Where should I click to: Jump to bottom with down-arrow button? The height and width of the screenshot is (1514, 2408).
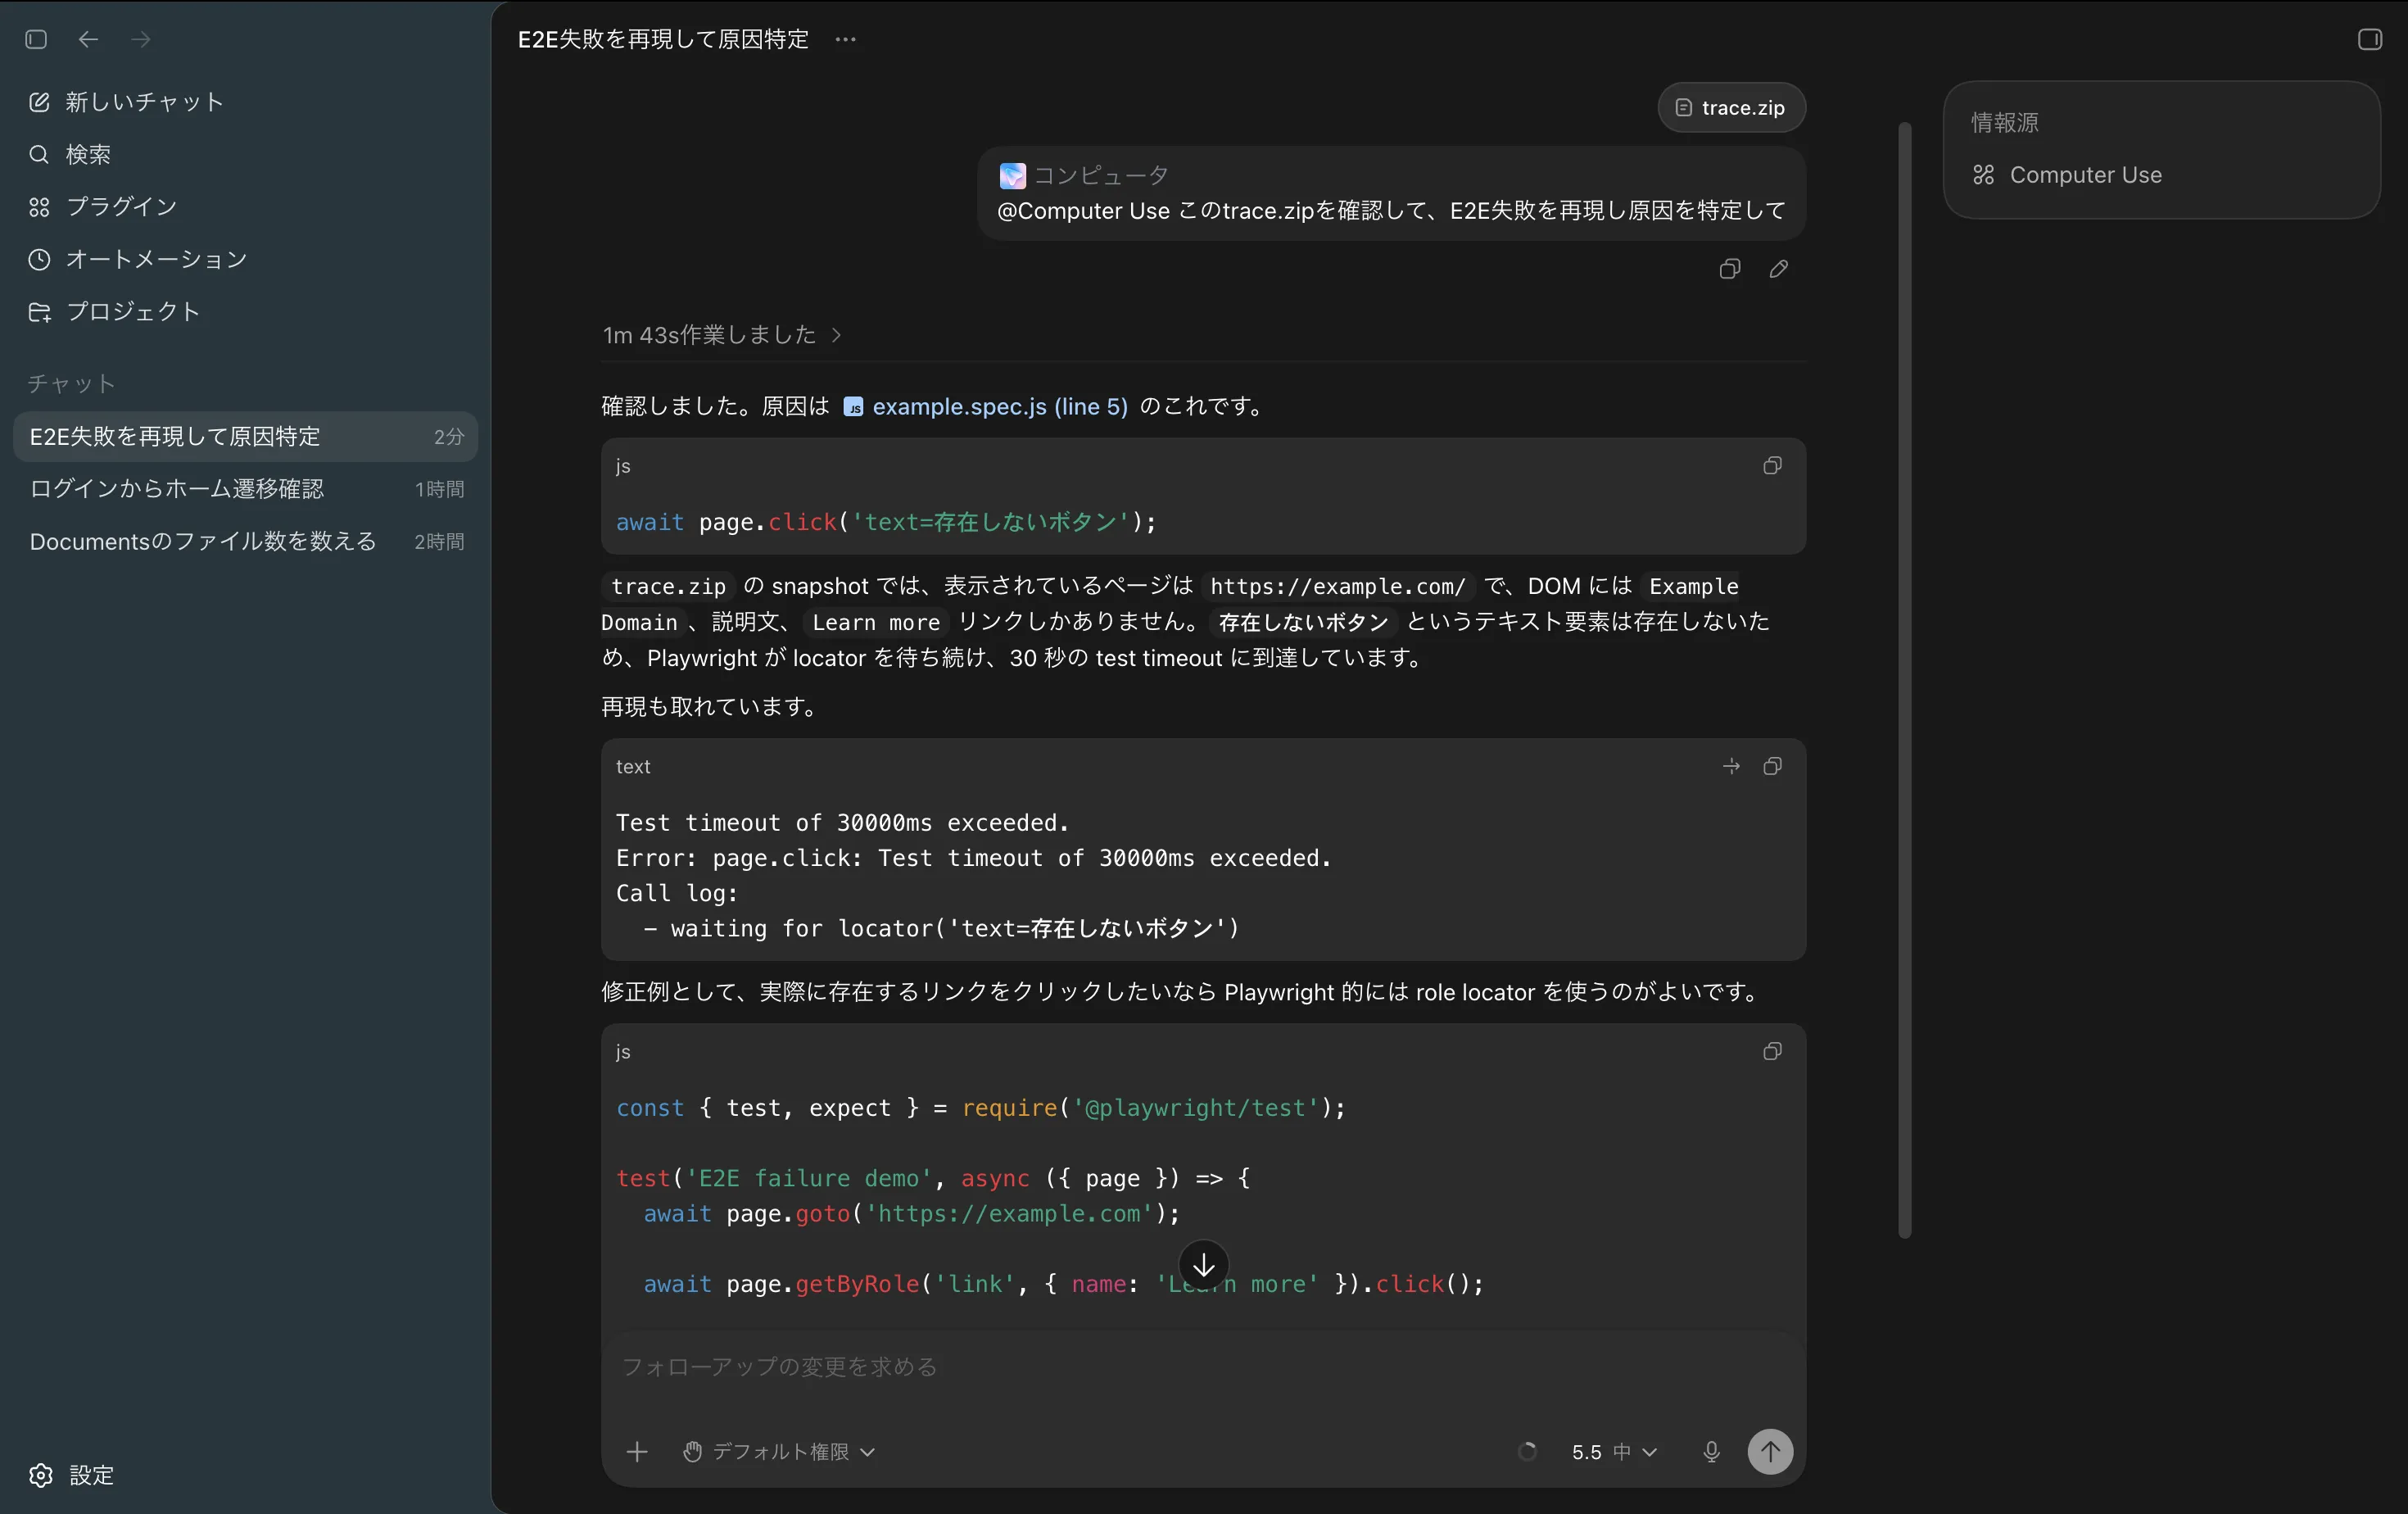(x=1204, y=1265)
